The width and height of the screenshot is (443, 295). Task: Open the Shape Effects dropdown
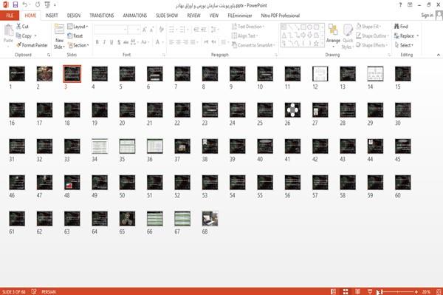tap(371, 45)
